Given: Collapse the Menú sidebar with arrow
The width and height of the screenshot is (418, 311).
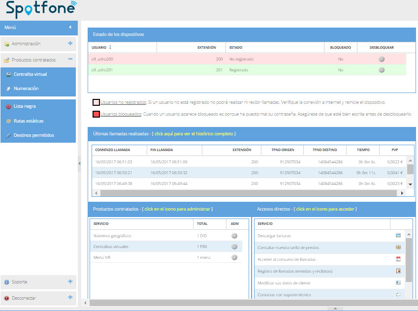Looking at the screenshot, I should click(x=70, y=27).
